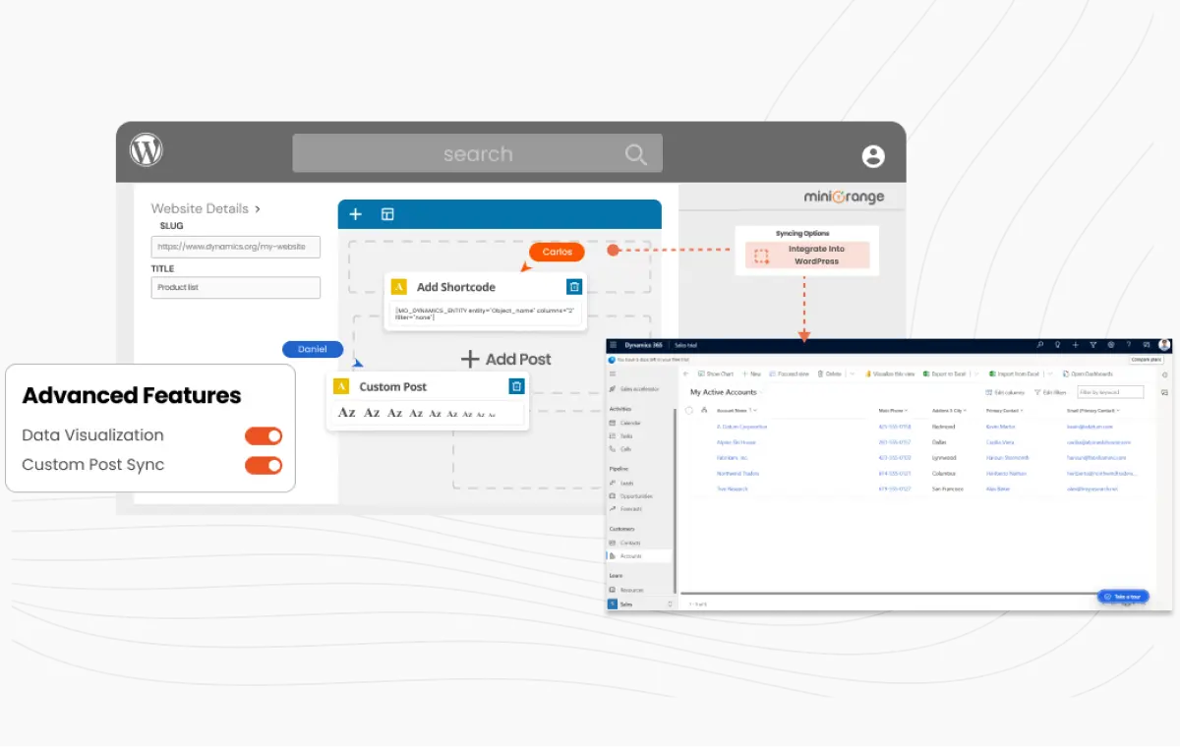The width and height of the screenshot is (1180, 747).
Task: Click Open Dashboards
Action: [1086, 374]
